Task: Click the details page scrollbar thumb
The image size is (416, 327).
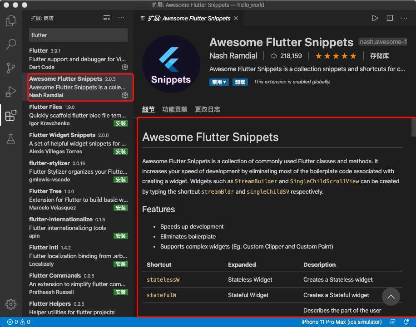Action: click(413, 127)
